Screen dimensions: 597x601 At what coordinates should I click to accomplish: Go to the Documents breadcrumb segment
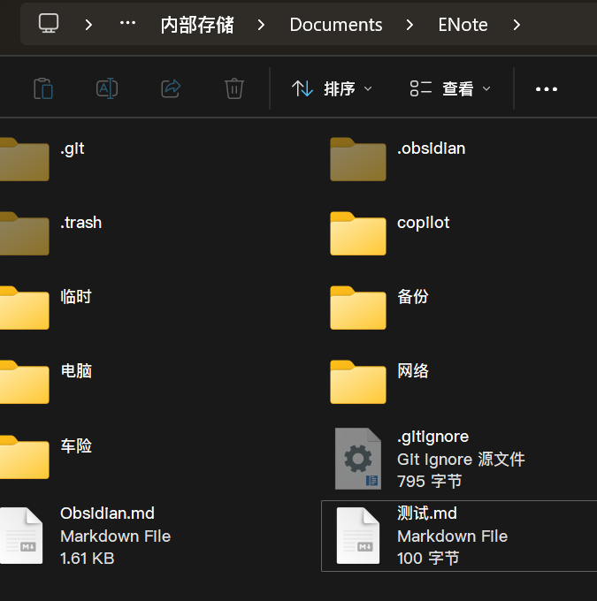point(336,25)
